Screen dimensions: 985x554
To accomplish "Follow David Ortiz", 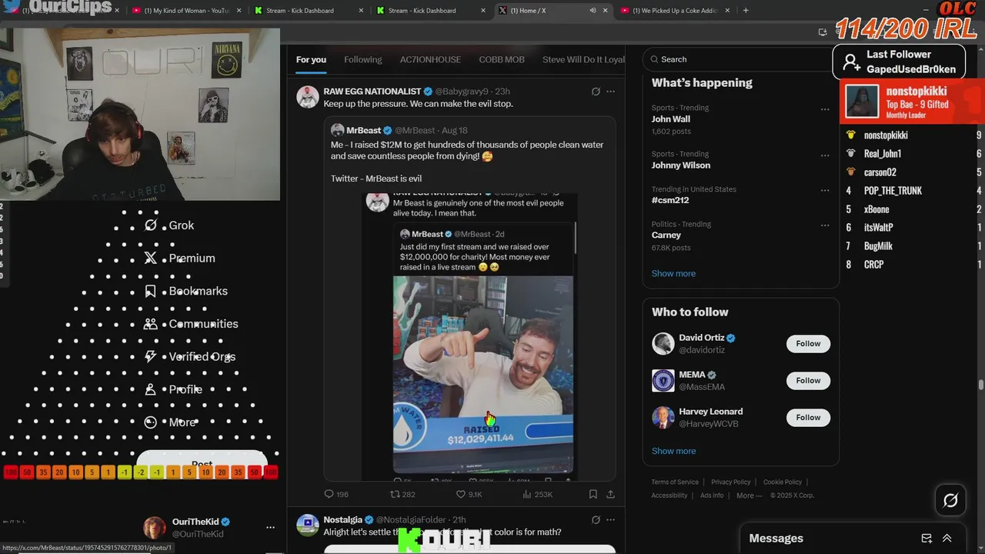I will click(808, 344).
